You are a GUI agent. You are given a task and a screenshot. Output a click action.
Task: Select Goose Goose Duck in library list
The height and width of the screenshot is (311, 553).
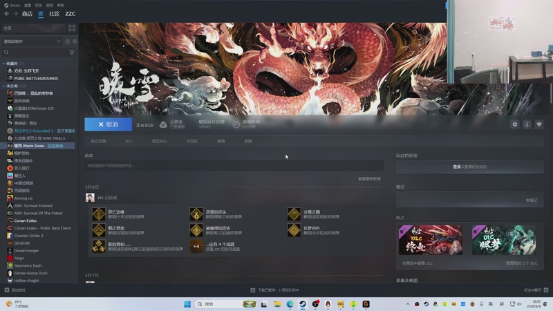click(x=30, y=273)
